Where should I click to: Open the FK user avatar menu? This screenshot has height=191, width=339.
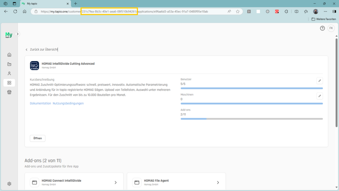[x=331, y=28]
